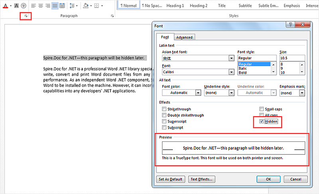
Task: Click the Size input field
Action: [x=292, y=58]
